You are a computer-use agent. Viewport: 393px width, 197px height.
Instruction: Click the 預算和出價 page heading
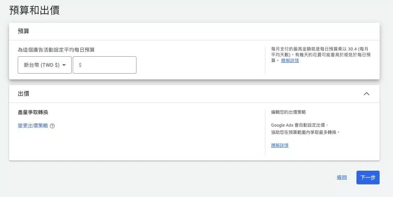(x=34, y=10)
